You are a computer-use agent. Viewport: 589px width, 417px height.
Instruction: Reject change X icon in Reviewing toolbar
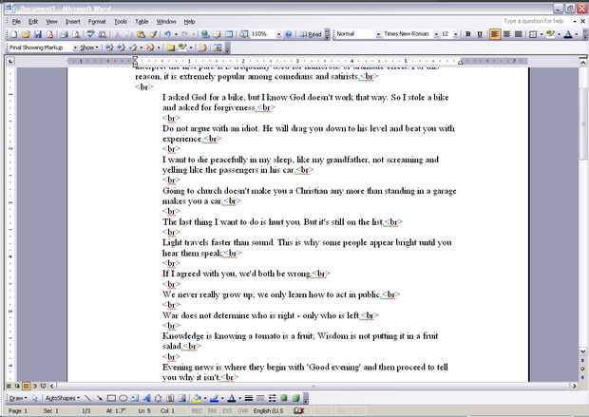coord(149,47)
